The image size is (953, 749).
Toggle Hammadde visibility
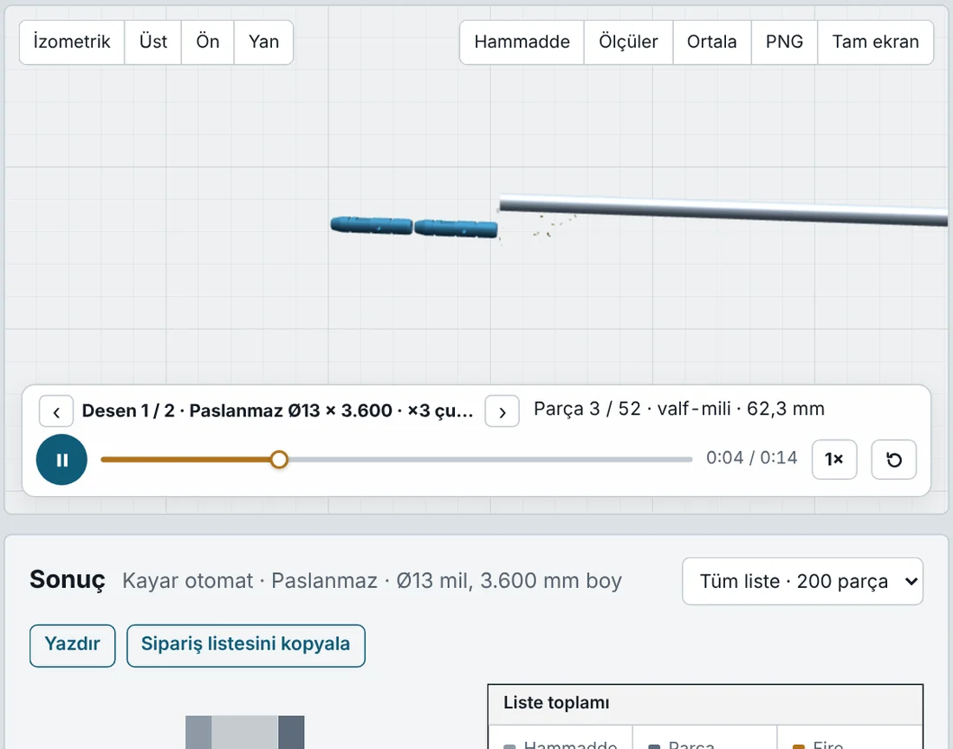pyautogui.click(x=522, y=42)
